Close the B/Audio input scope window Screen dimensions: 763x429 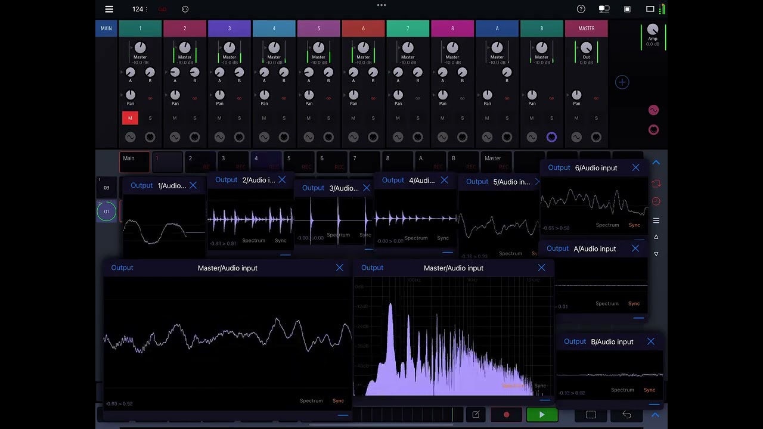click(650, 341)
